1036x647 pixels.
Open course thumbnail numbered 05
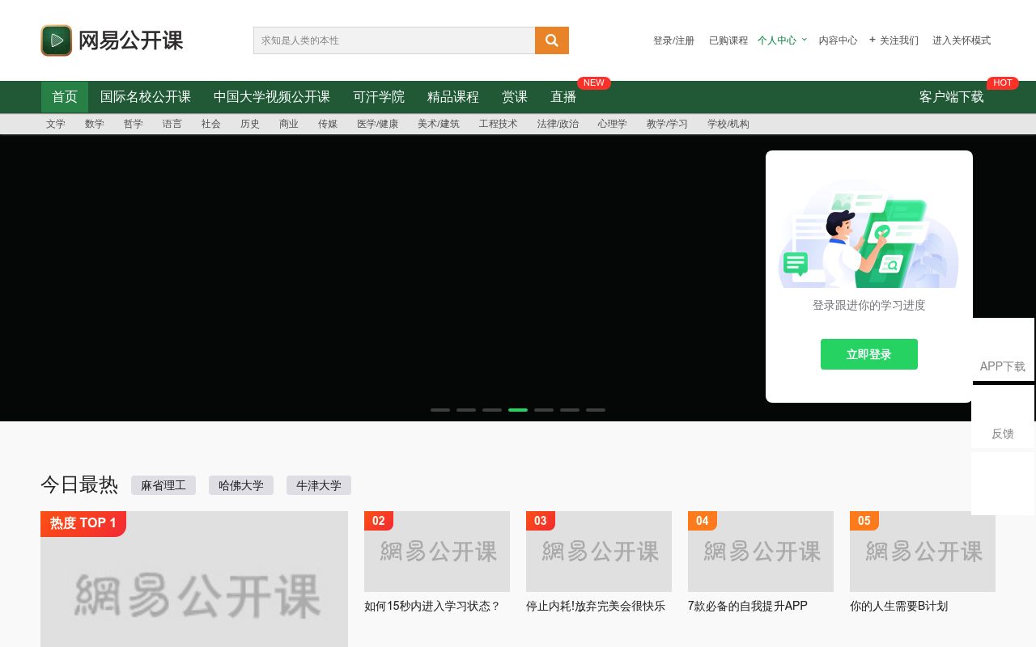coord(923,552)
